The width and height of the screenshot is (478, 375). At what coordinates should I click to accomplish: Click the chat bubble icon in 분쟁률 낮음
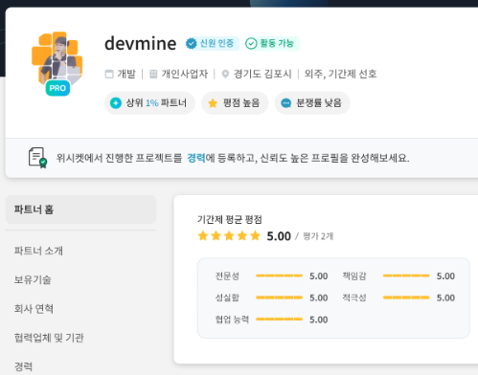(x=285, y=103)
